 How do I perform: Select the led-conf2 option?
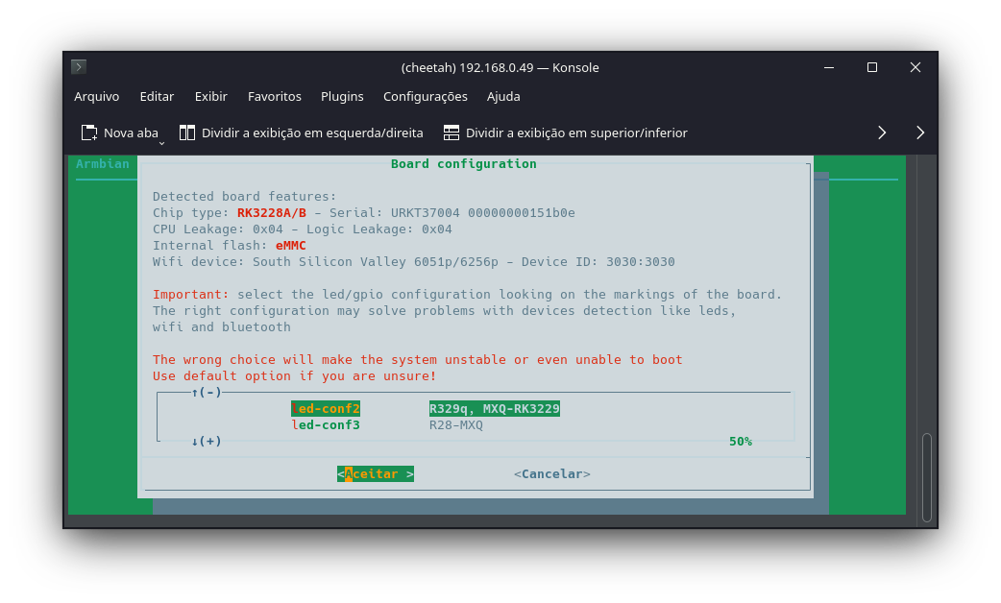tap(326, 408)
